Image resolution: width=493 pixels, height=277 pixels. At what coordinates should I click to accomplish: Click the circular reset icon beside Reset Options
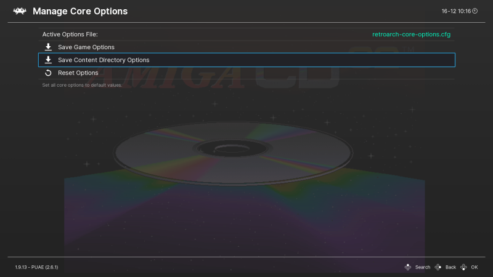click(x=48, y=73)
